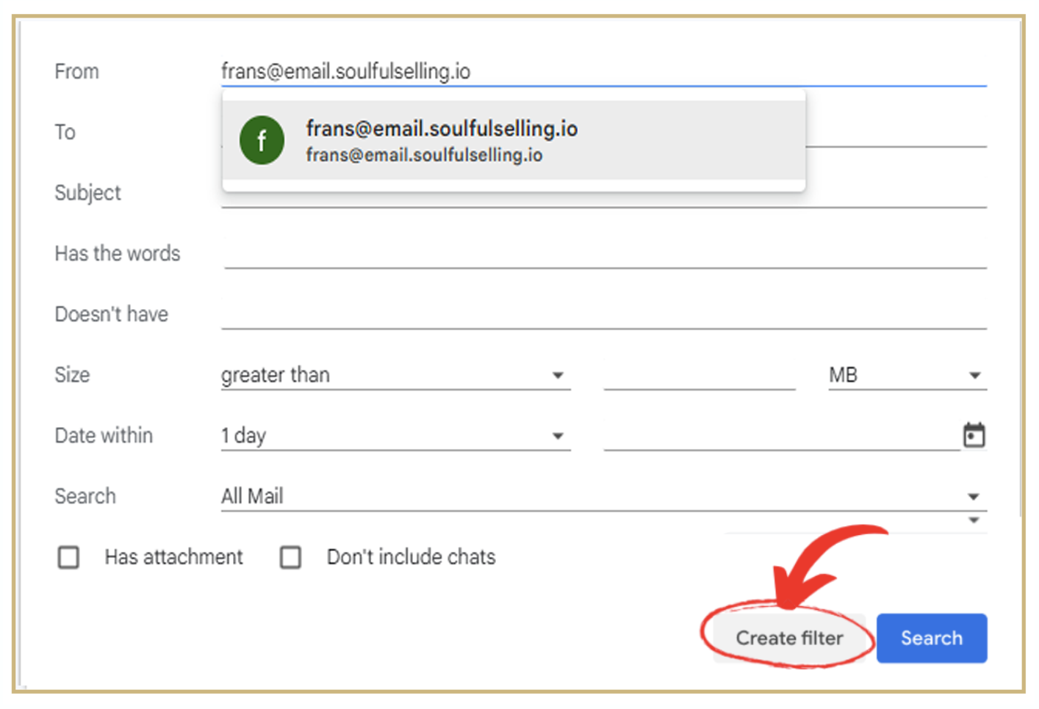
Task: Click the 'Doesn't have' label
Action: tap(112, 314)
